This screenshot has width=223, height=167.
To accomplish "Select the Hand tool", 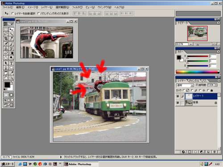I will coord(6,77).
